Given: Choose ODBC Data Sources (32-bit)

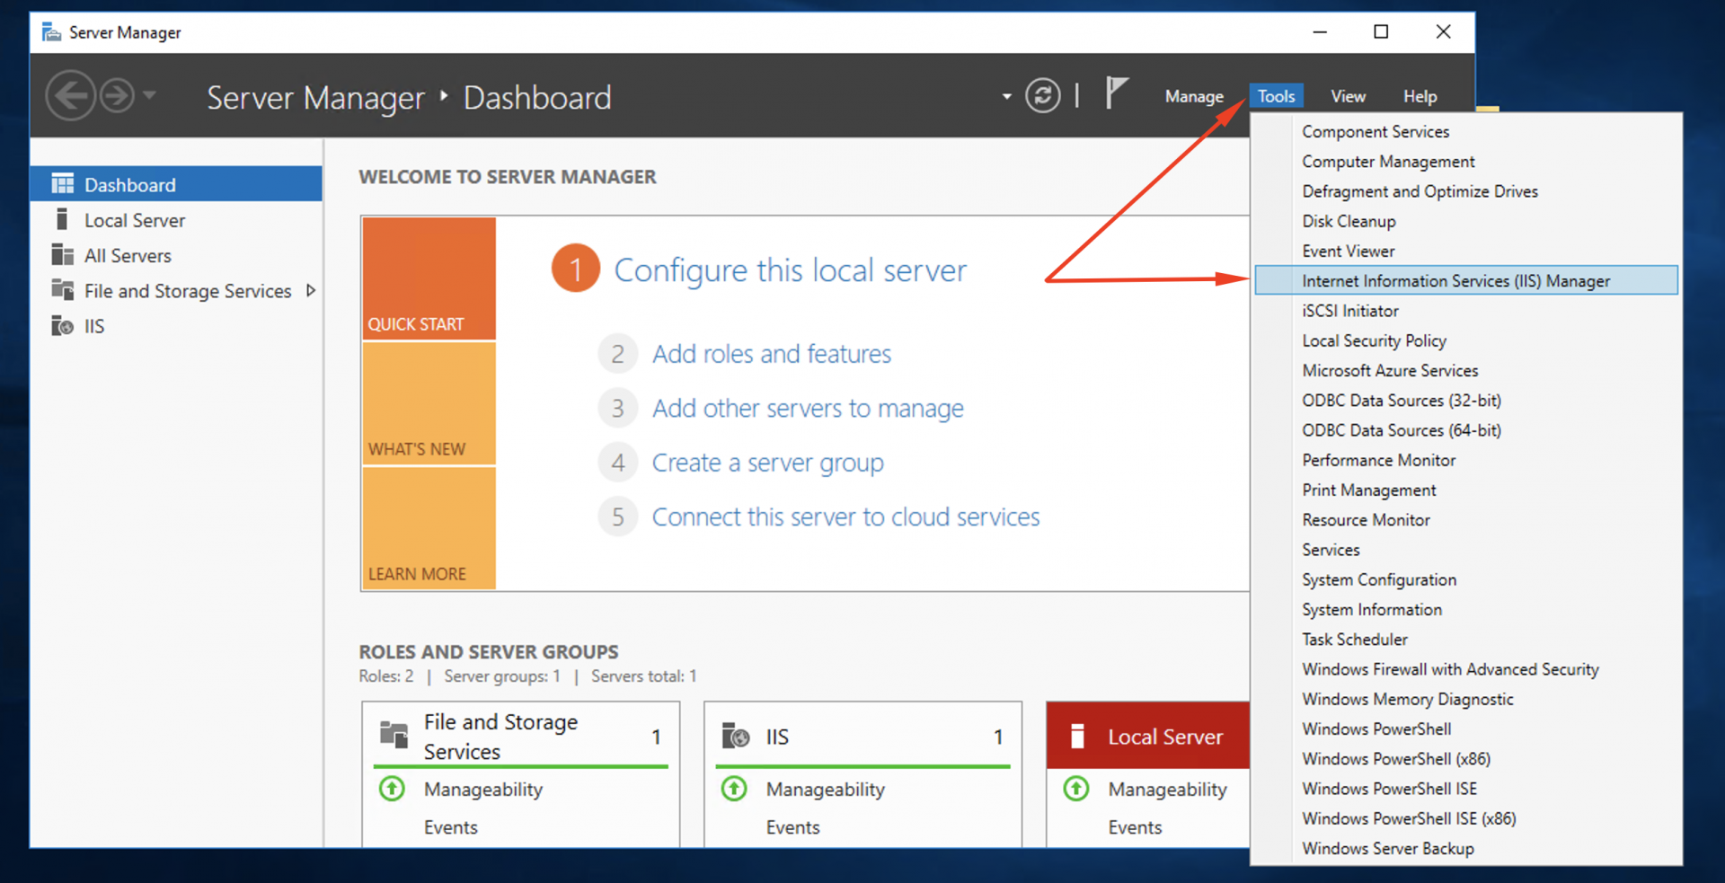Looking at the screenshot, I should tap(1466, 400).
